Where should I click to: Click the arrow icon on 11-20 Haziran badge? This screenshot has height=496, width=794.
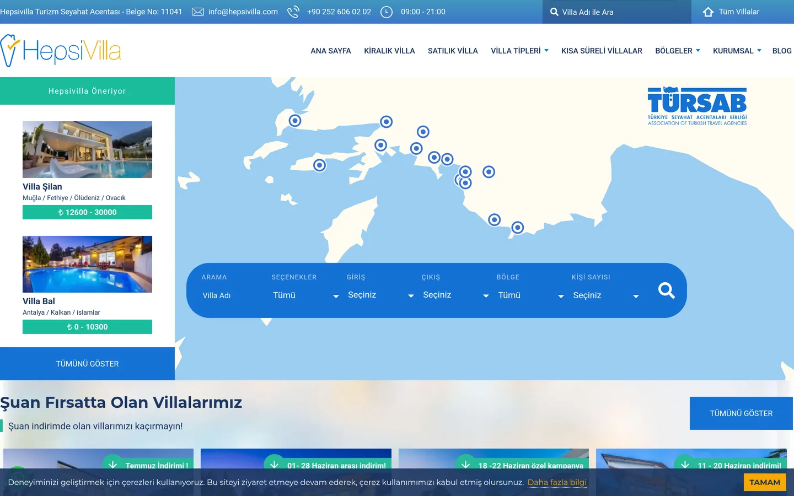(685, 465)
